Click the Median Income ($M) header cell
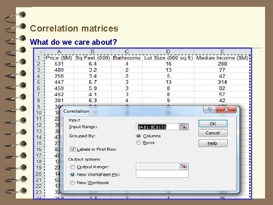The width and height of the screenshot is (273, 205). (x=222, y=58)
